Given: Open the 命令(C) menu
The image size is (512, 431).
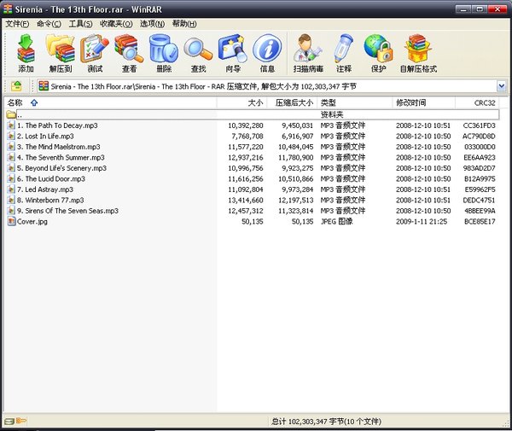Looking at the screenshot, I should pyautogui.click(x=49, y=24).
